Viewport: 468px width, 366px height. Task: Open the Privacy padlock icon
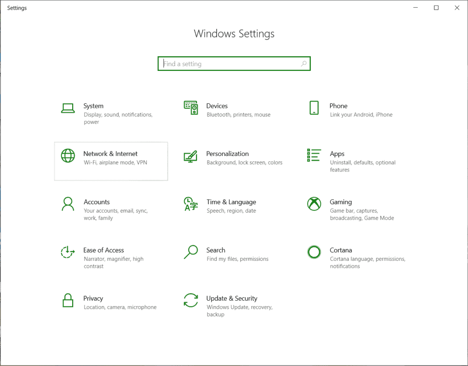point(68,300)
